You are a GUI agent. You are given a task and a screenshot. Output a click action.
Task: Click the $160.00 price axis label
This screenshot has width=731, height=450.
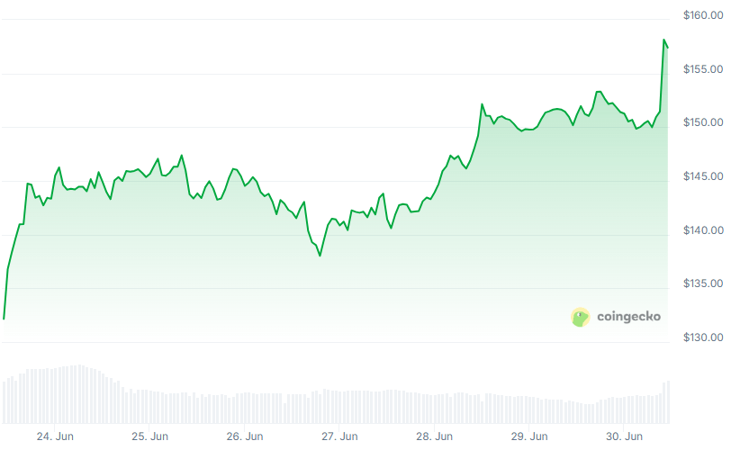703,15
